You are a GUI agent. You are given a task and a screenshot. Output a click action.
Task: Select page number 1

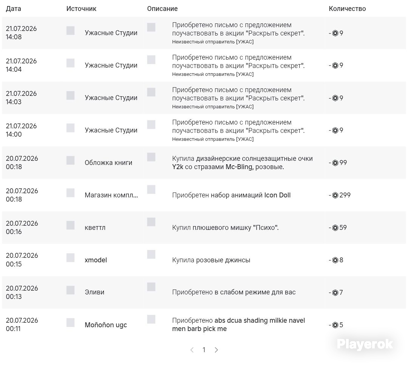204,350
